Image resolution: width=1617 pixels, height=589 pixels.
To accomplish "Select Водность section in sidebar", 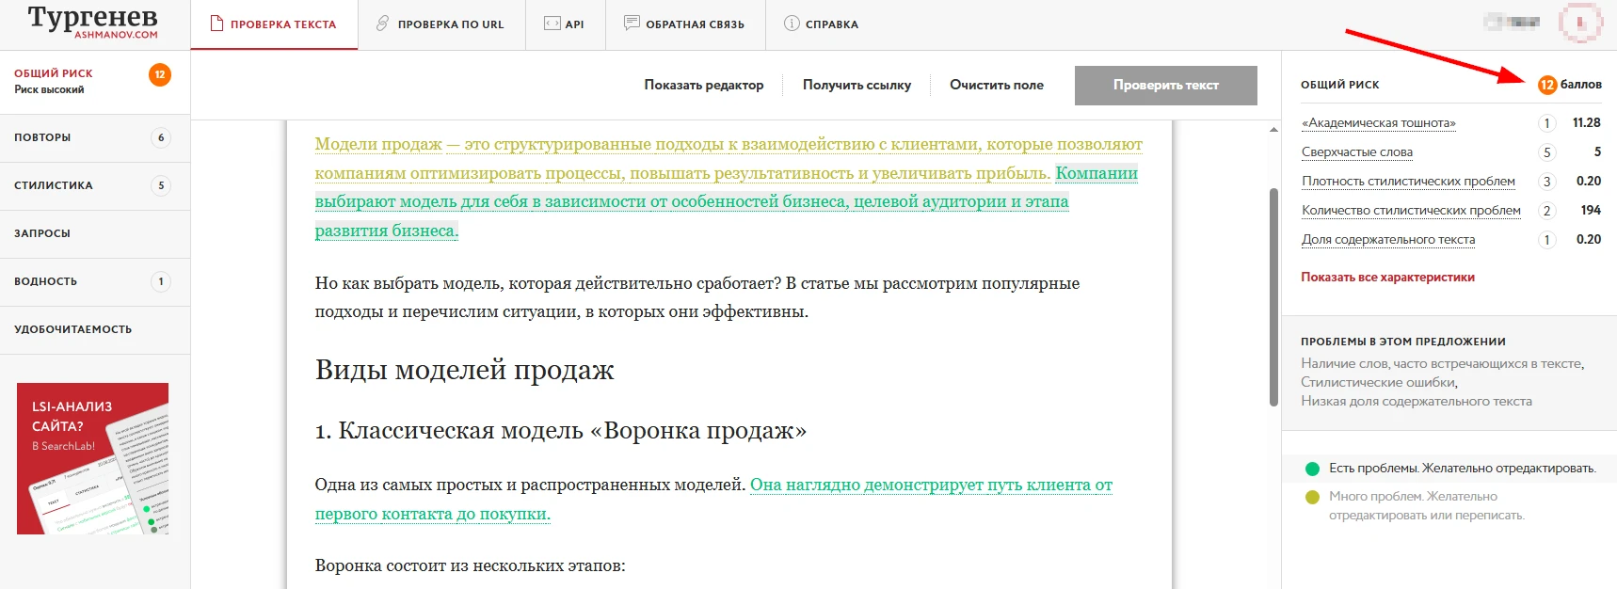I will click(x=95, y=281).
